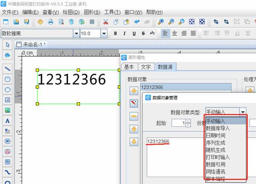
Task: Open the 文件(F) menu
Action: pos(10,12)
